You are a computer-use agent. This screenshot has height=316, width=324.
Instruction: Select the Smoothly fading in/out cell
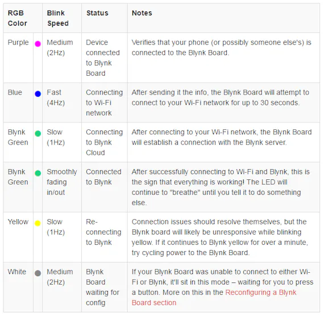coord(62,187)
